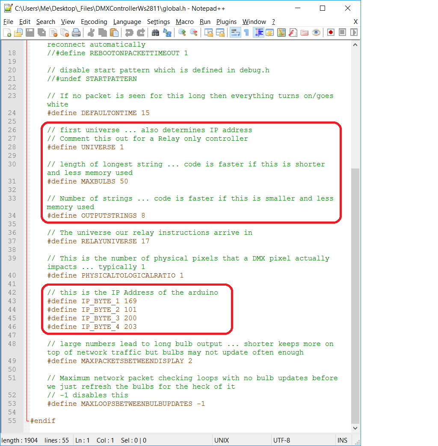Viewport: 438px width, 446px height.
Task: Toggle Show All Characters pilcrow icon
Action: [246, 32]
